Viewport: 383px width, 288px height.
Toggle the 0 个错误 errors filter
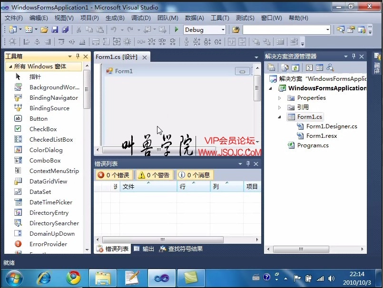tap(114, 175)
